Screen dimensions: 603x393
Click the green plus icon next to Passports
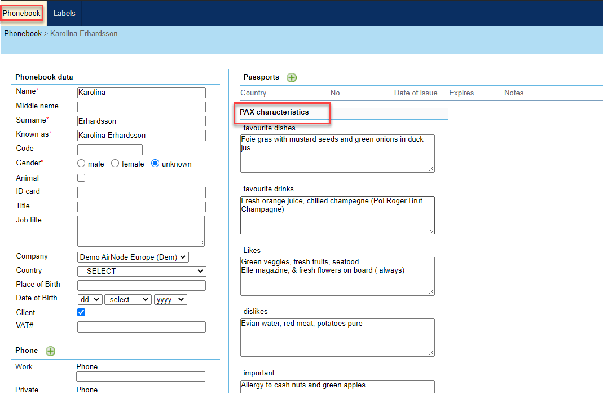pyautogui.click(x=292, y=77)
